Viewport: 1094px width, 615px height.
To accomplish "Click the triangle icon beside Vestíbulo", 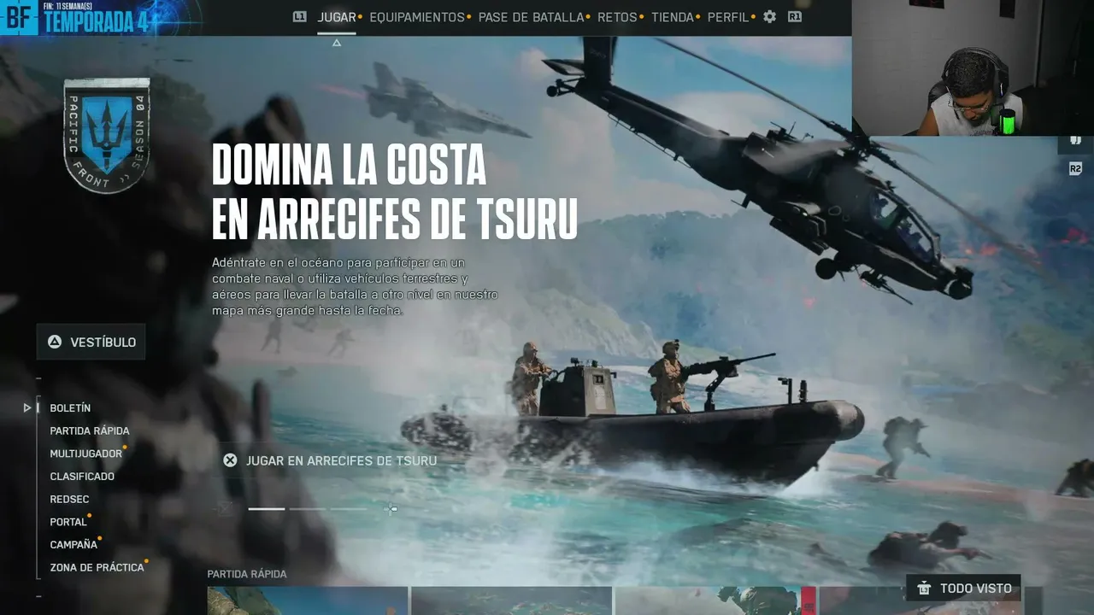I will tap(55, 342).
